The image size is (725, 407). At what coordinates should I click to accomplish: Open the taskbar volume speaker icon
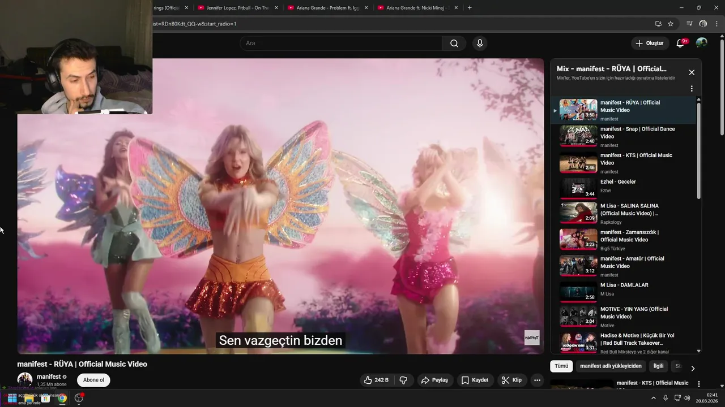coord(686,398)
